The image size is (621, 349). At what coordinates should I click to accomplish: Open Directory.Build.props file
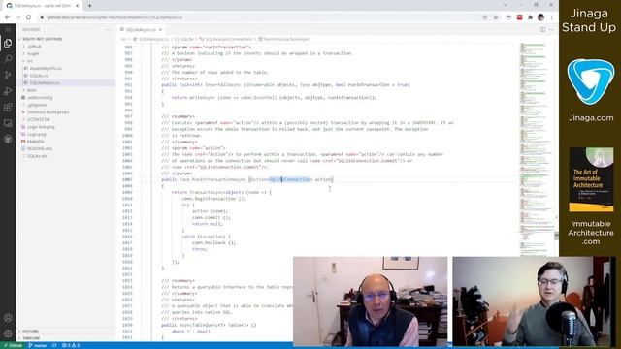48,112
